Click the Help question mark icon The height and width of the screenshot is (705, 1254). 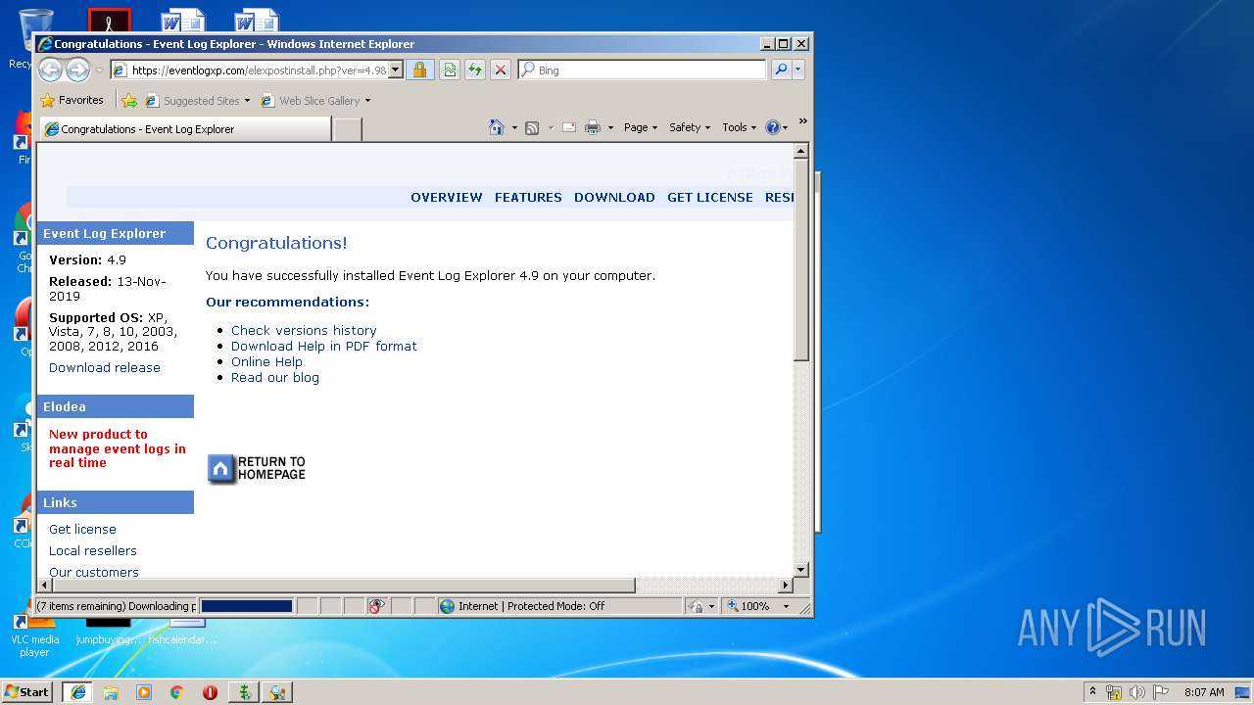tap(772, 127)
